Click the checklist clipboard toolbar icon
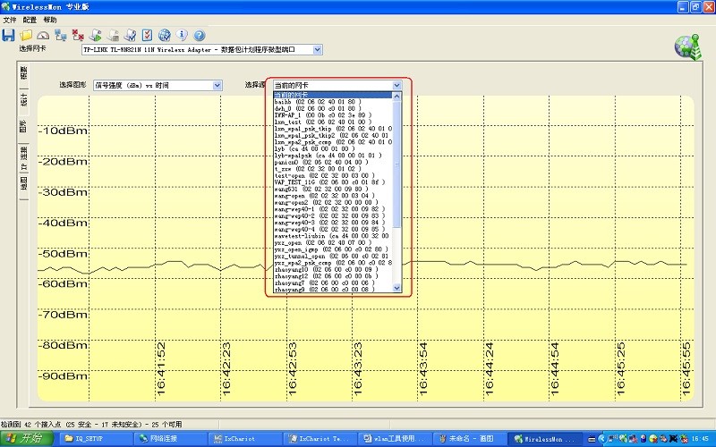 pyautogui.click(x=148, y=35)
